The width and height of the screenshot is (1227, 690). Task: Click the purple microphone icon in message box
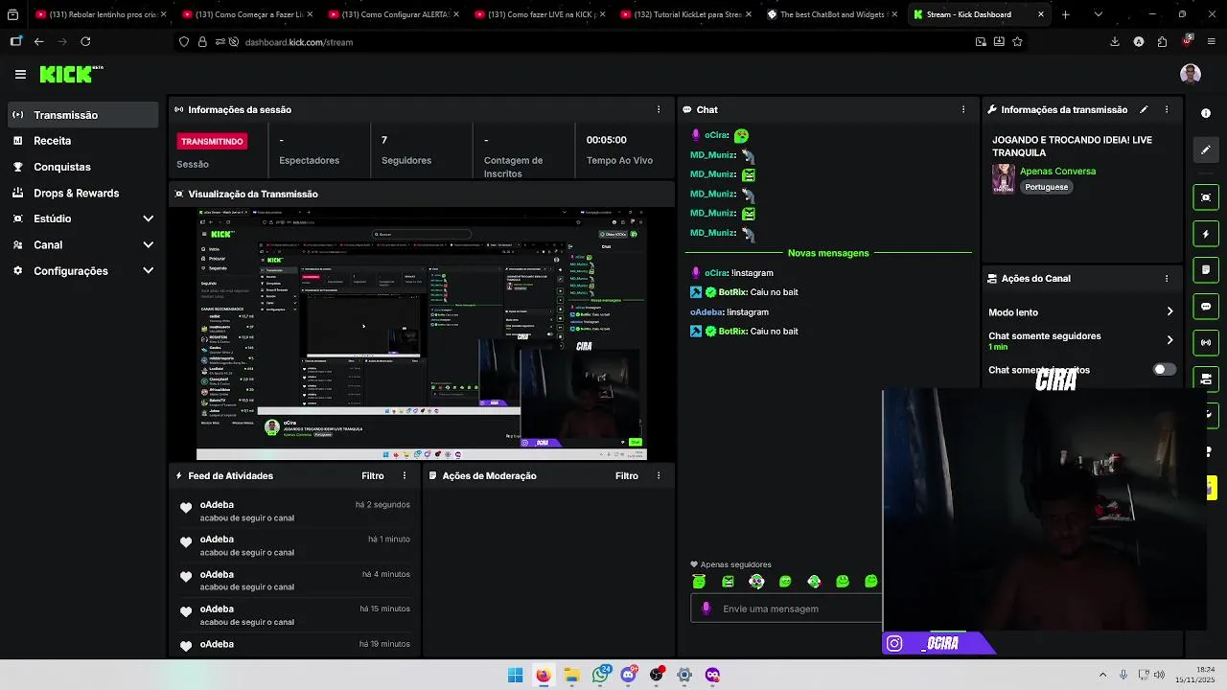coord(706,609)
